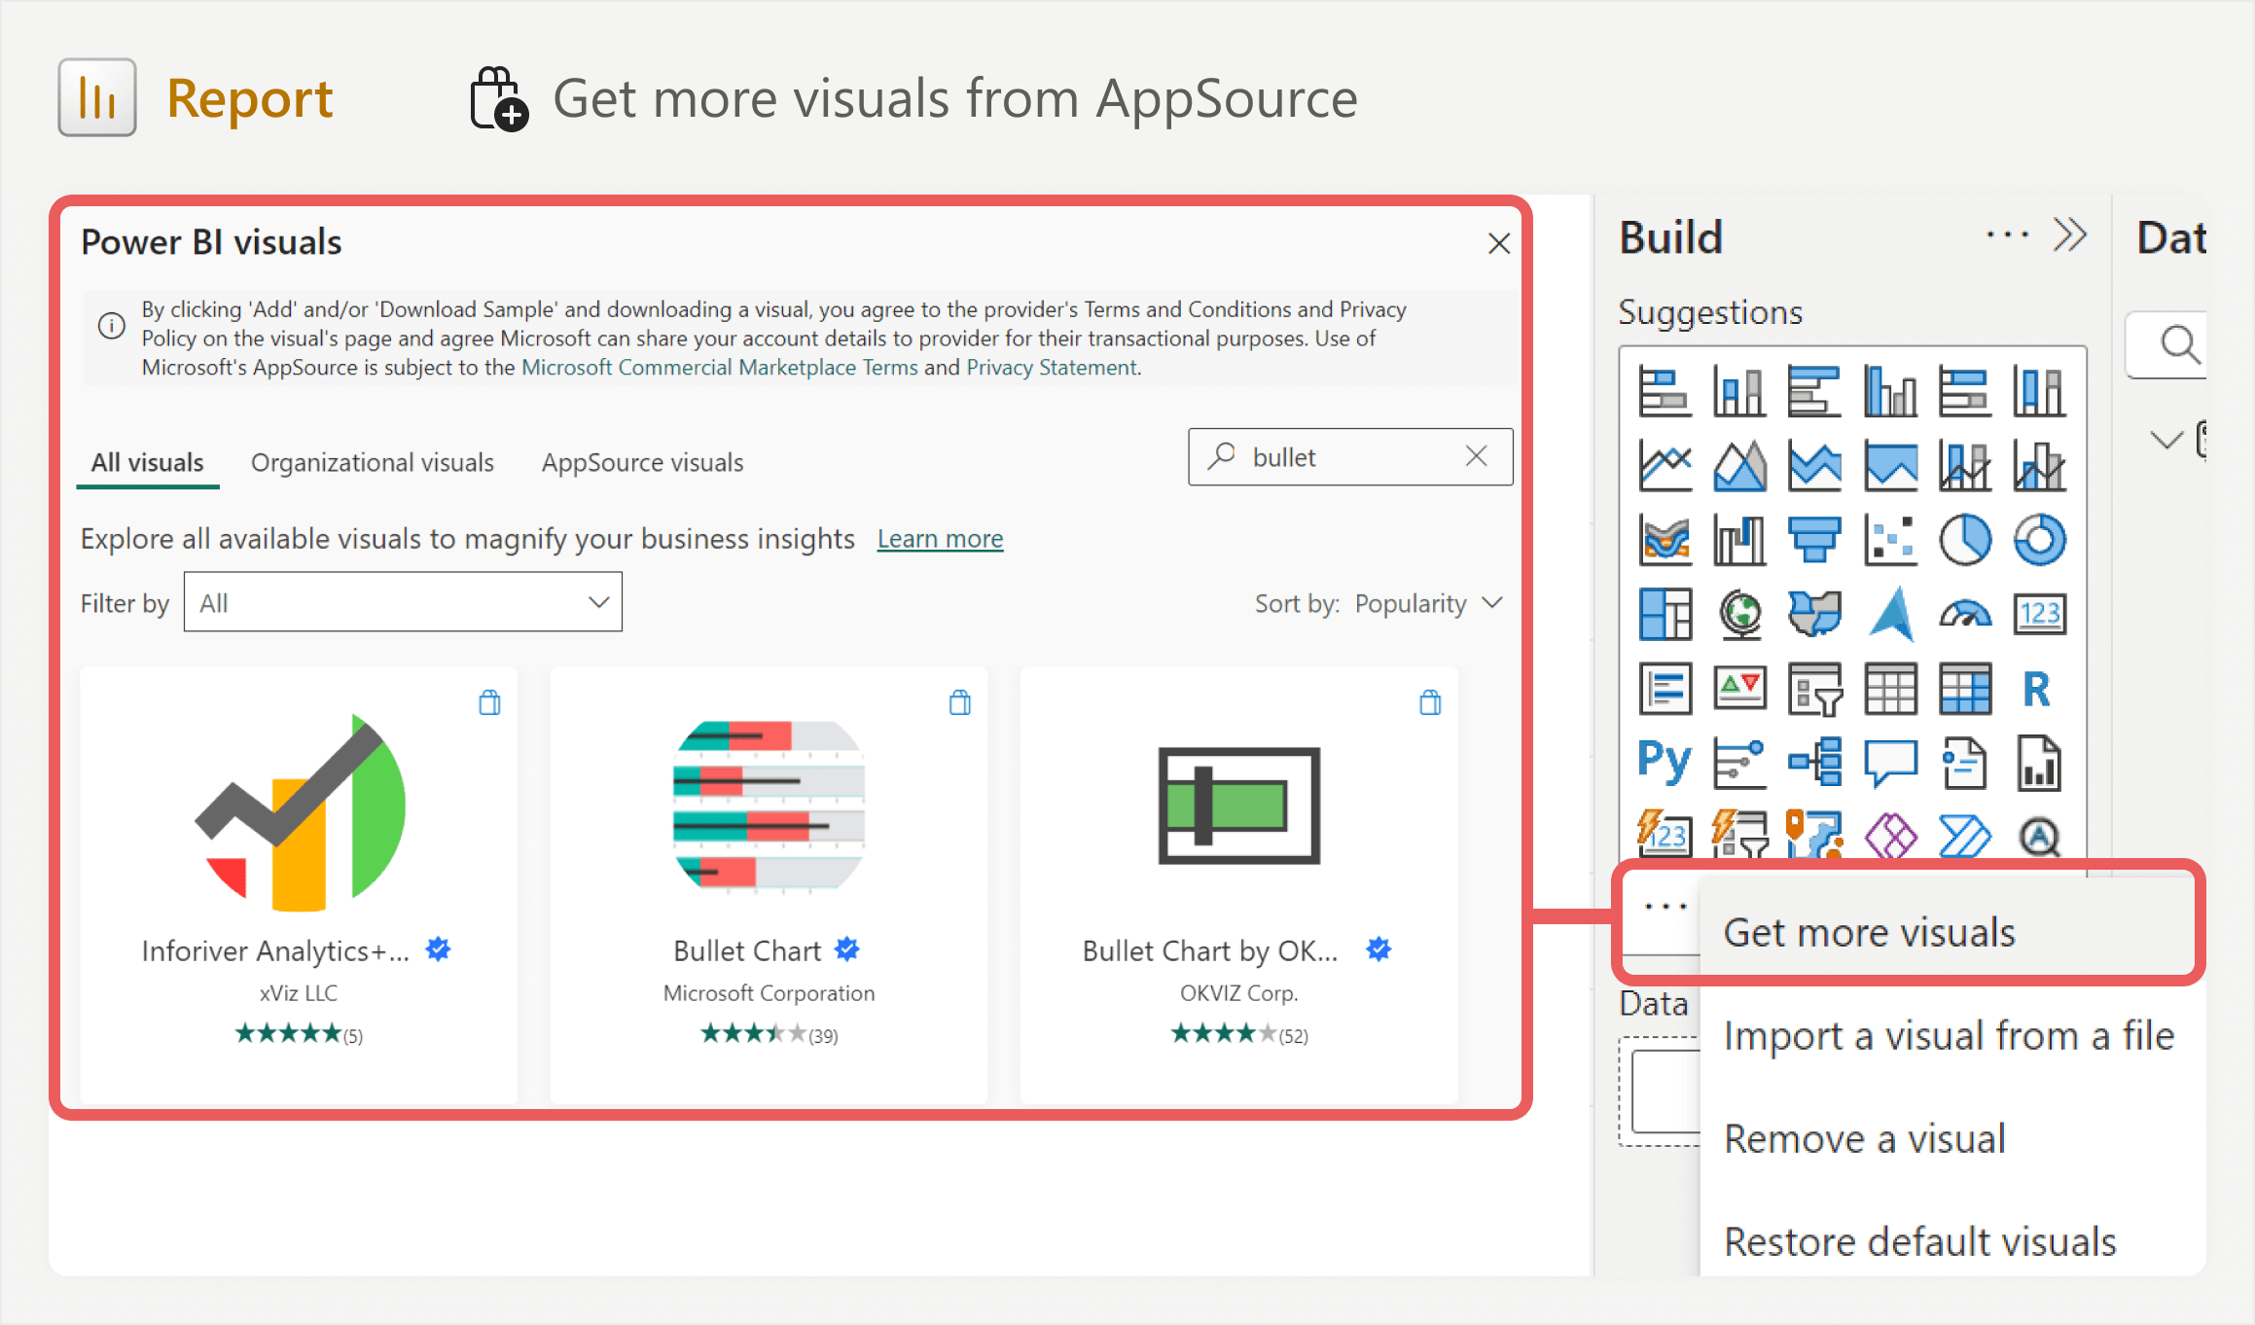Select the key influencers visual
This screenshot has width=2255, height=1325.
[1739, 763]
